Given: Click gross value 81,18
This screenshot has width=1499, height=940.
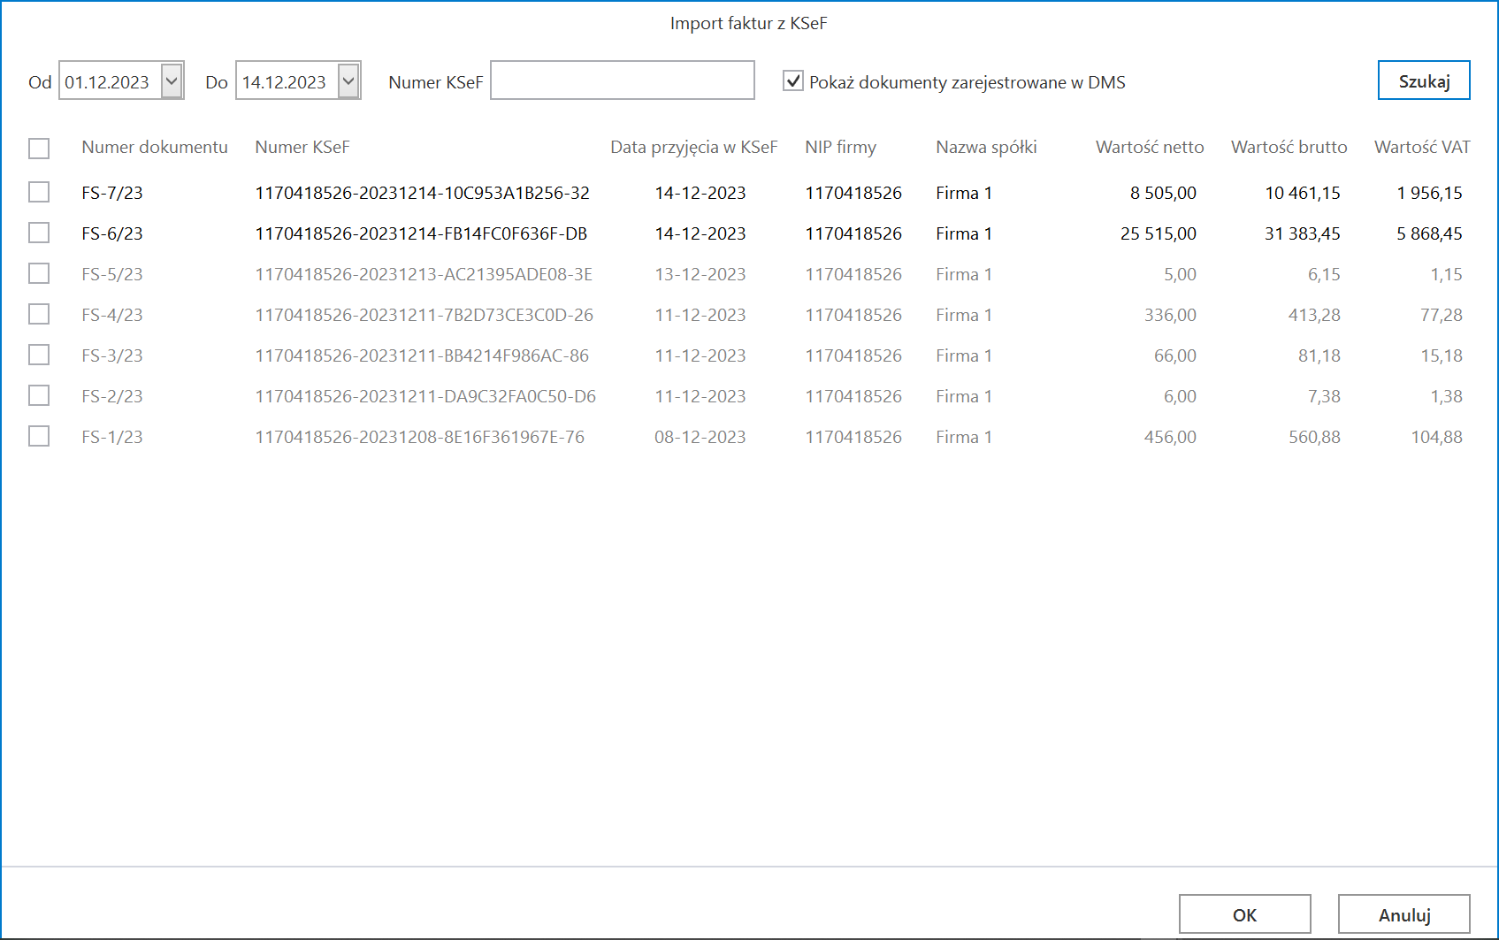Looking at the screenshot, I should click(1319, 355).
